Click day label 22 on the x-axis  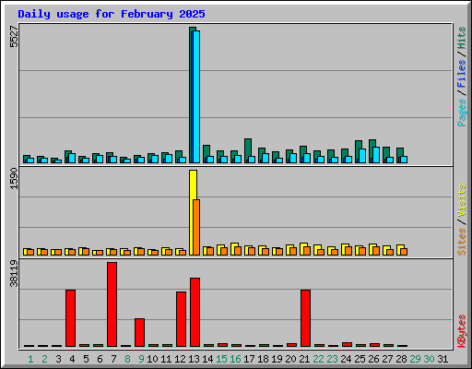(x=318, y=359)
